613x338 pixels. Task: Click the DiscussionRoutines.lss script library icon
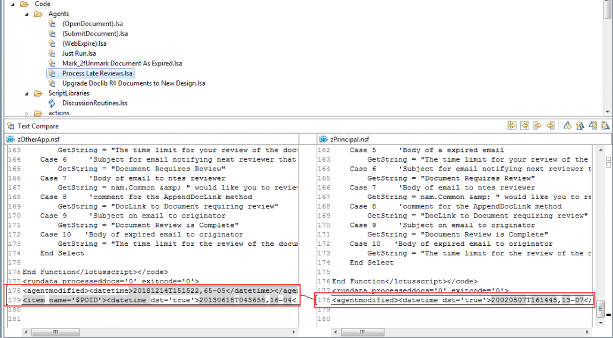click(x=52, y=103)
